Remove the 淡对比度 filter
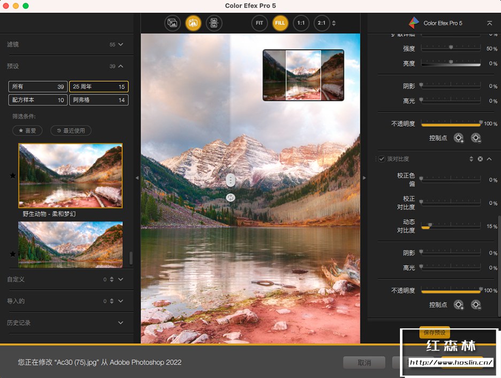501x378 pixels. (x=480, y=159)
